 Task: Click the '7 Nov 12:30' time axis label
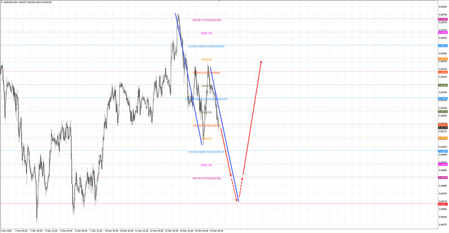pyautogui.click(x=96, y=231)
